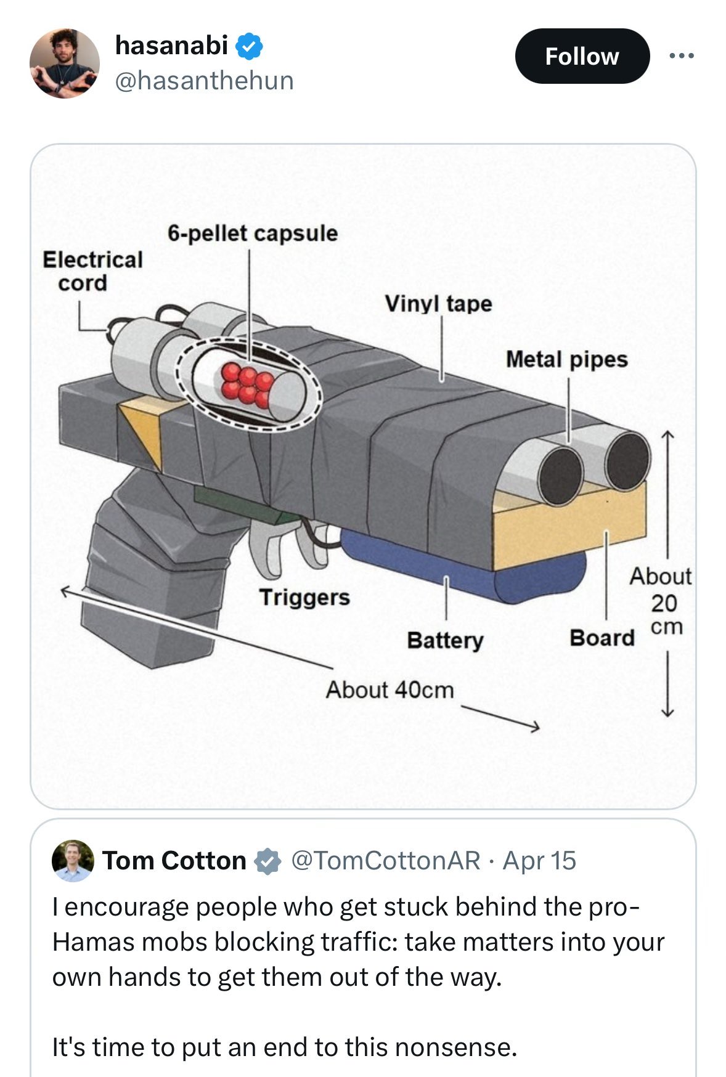Click the "Electrical cord" label
This screenshot has height=1077, width=726.
click(x=92, y=271)
